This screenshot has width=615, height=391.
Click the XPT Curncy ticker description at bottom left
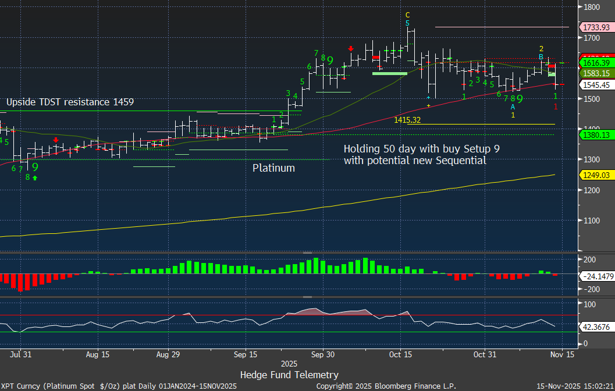click(93, 386)
